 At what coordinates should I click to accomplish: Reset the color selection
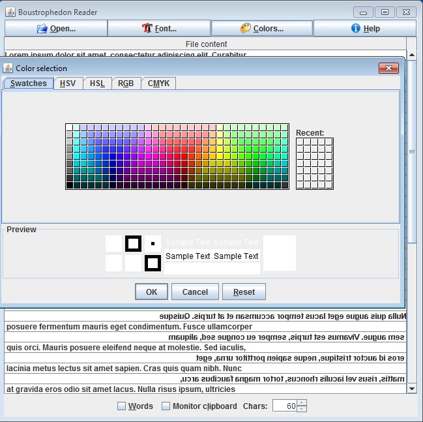pos(244,292)
